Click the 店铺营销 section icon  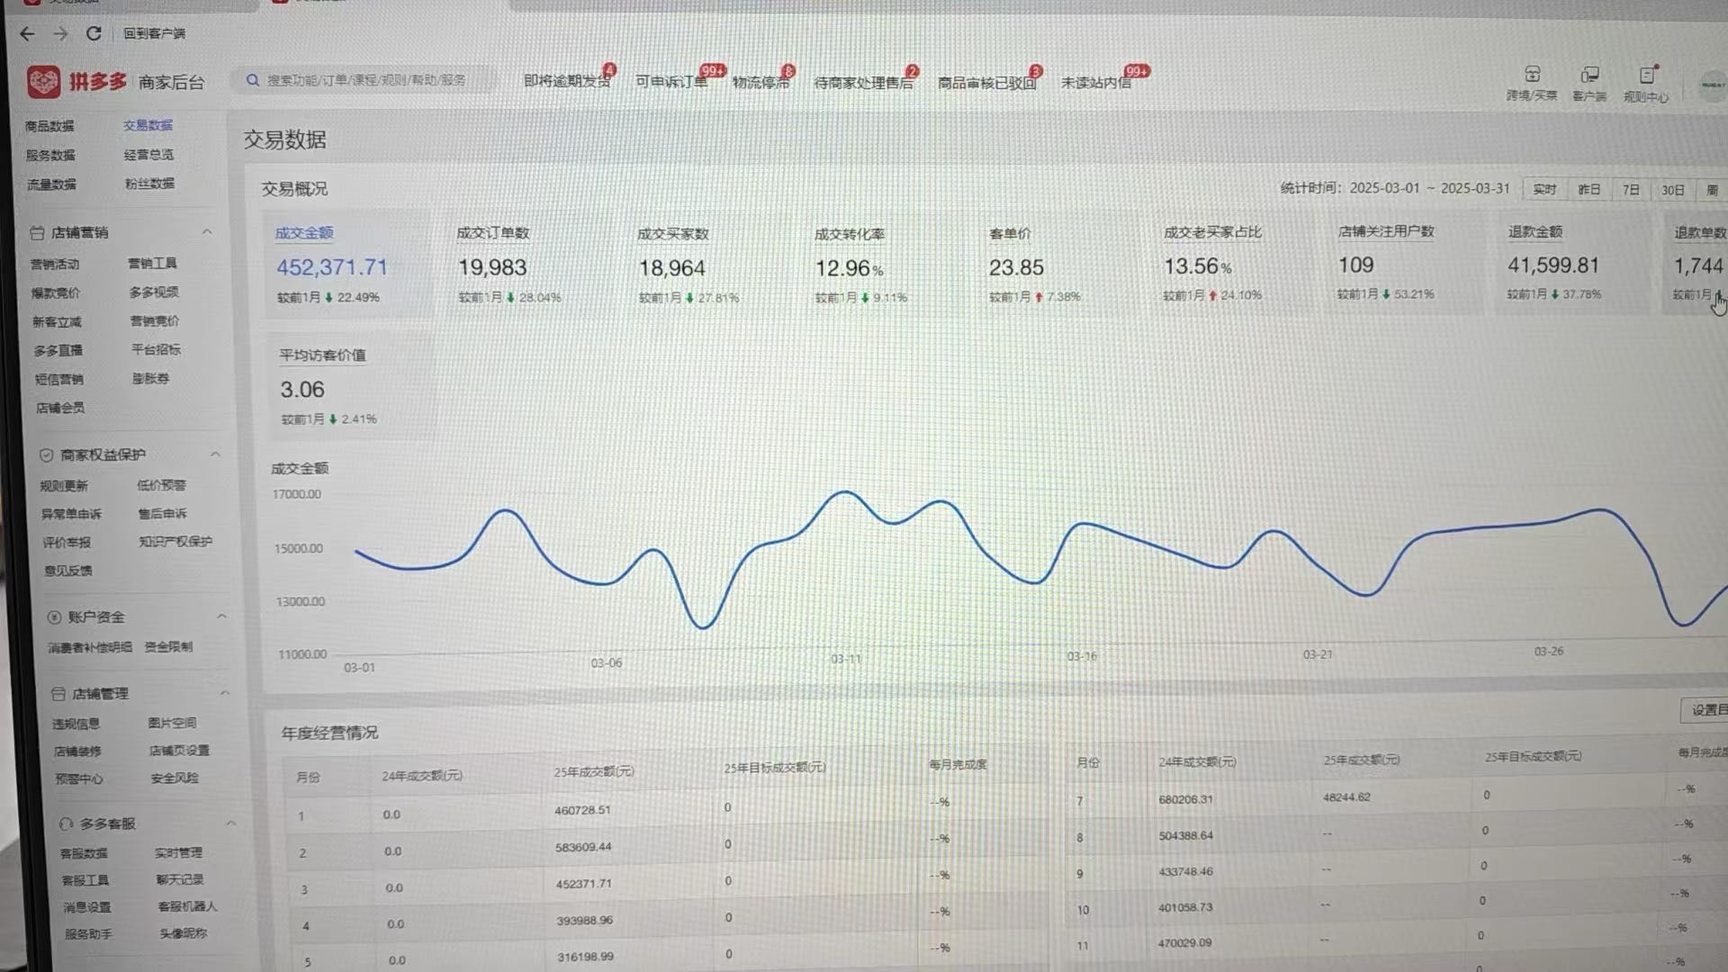[x=37, y=233]
